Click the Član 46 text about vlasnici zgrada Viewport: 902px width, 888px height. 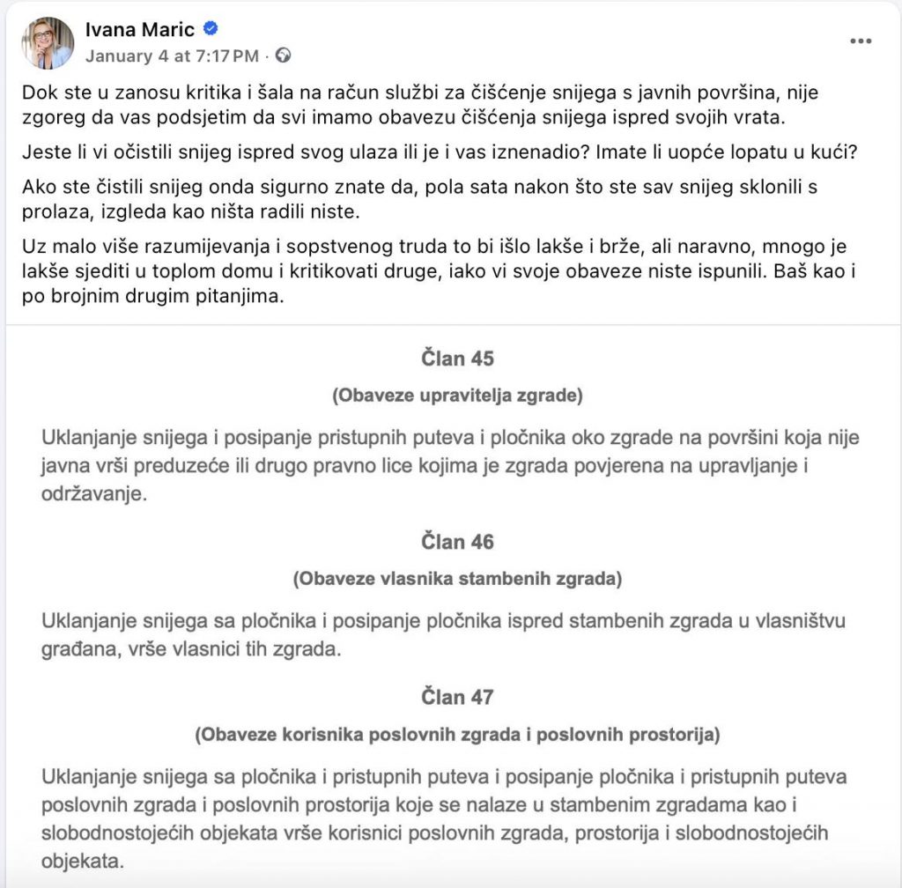point(443,635)
